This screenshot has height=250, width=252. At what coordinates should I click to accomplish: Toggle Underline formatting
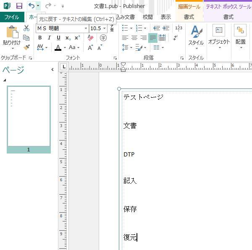click(58, 38)
